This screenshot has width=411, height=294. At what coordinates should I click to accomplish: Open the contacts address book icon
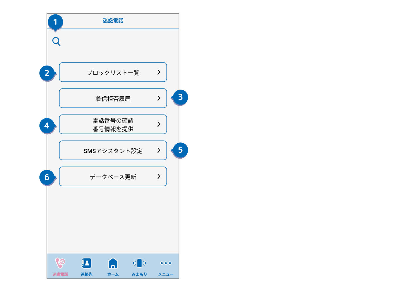(x=87, y=263)
